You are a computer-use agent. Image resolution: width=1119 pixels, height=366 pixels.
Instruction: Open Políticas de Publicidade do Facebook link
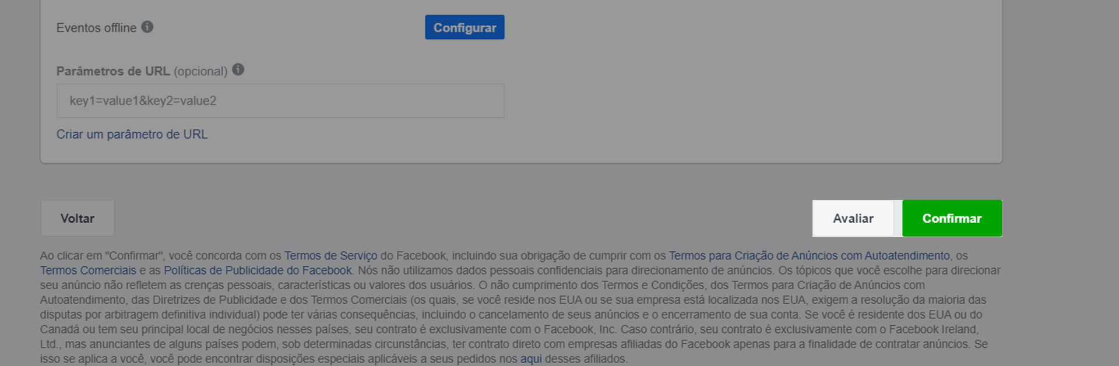pyautogui.click(x=258, y=270)
